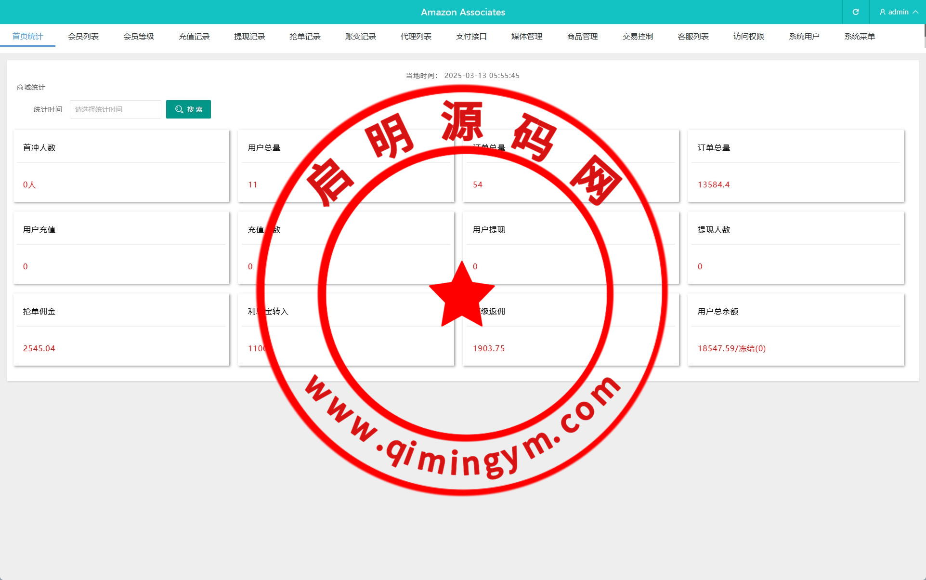Select the 抢单记录 tab

tap(305, 37)
